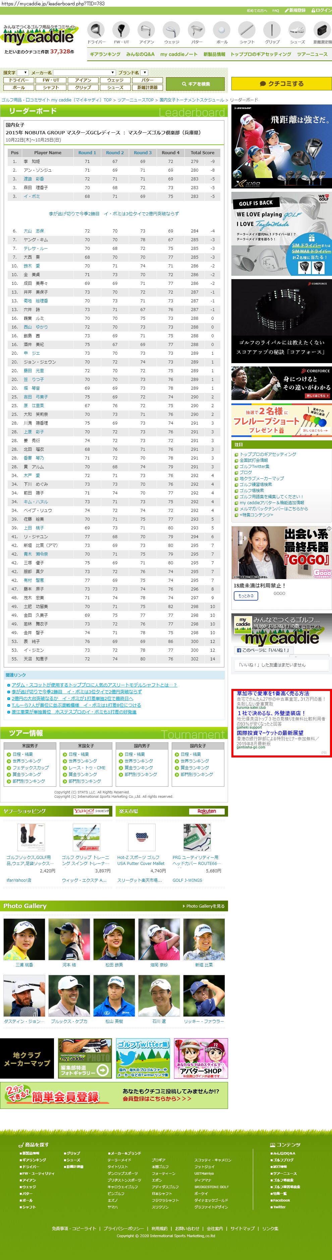Select the Iron (アイアン) club icon

pos(147,30)
